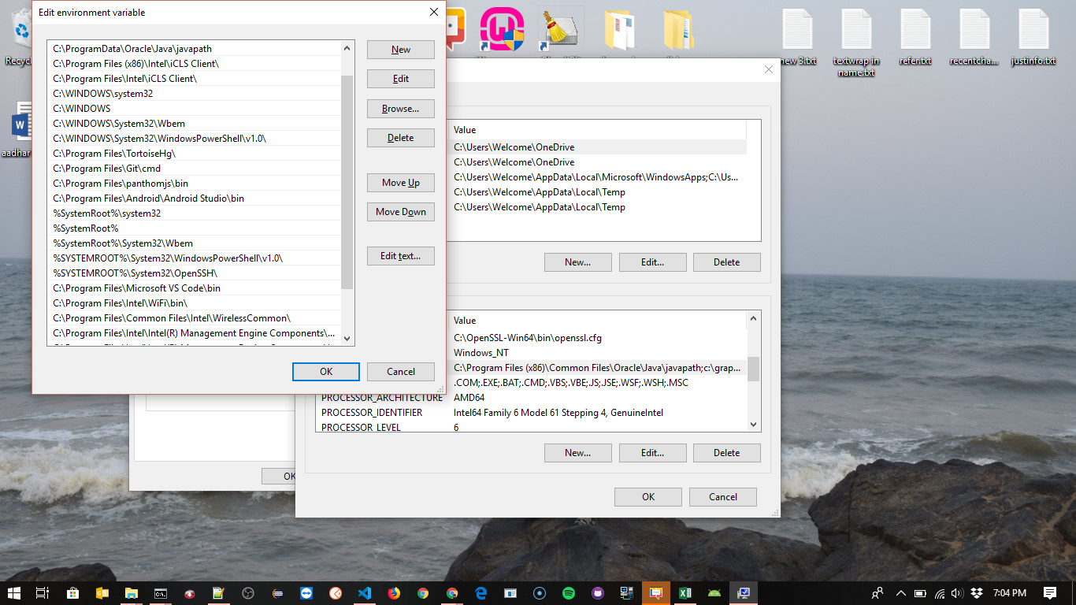This screenshot has width=1076, height=605.
Task: Open the Dropbox tray icon
Action: (x=977, y=592)
